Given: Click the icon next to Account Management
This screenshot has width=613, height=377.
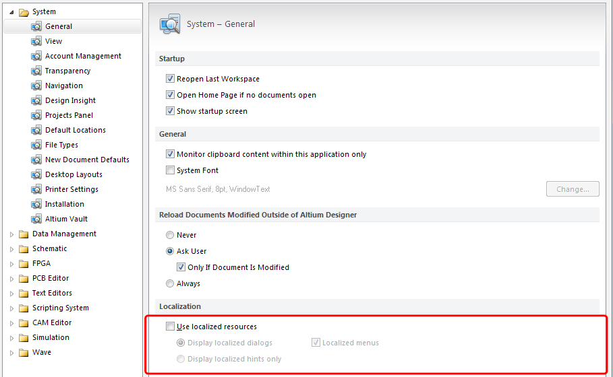Looking at the screenshot, I should pos(36,56).
